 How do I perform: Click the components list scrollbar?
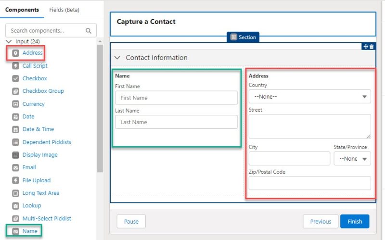(x=100, y=106)
